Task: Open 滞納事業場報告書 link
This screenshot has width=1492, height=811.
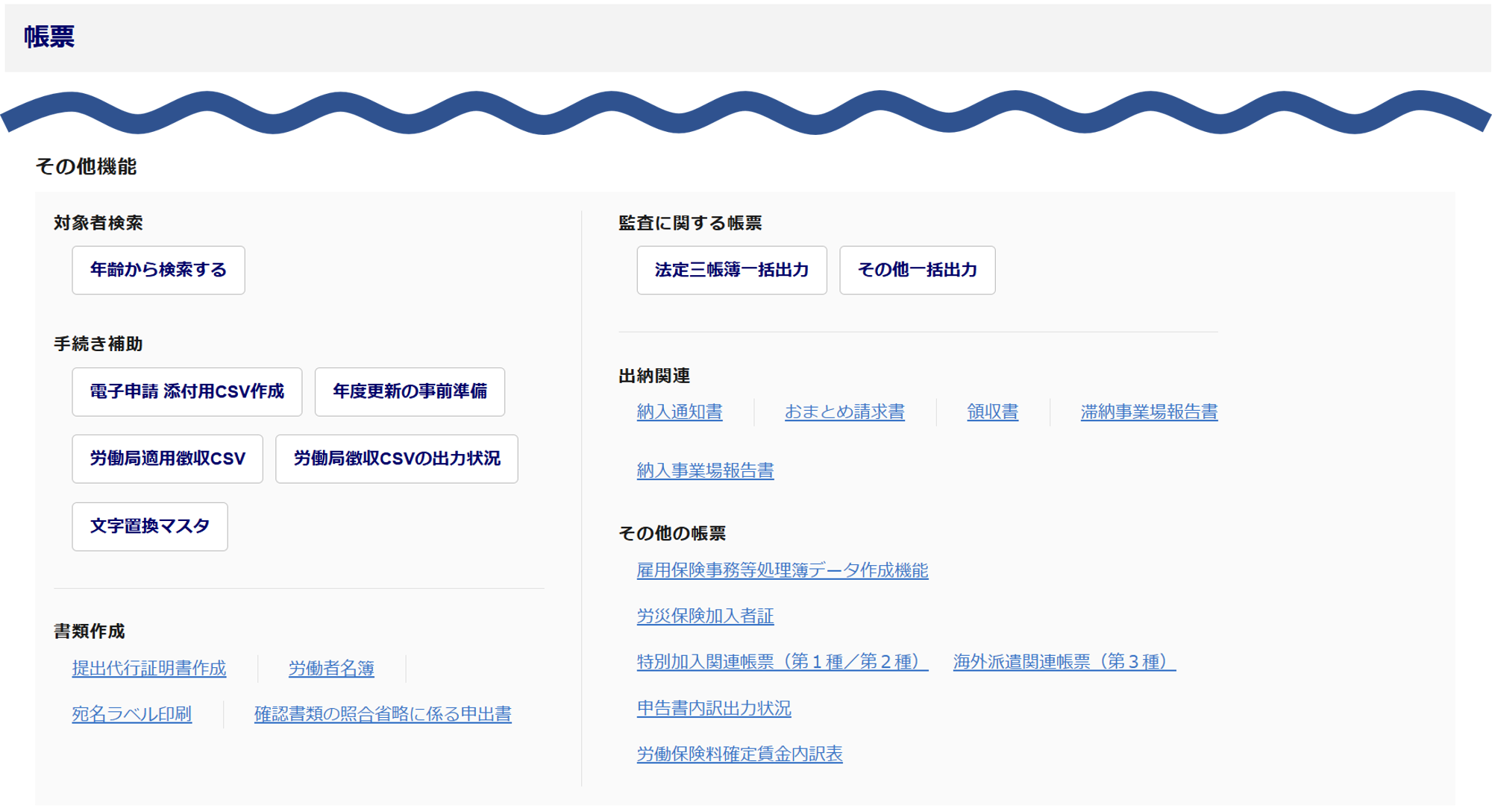Action: [1149, 411]
